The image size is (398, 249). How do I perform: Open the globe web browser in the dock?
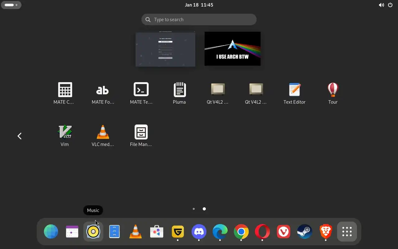51,232
